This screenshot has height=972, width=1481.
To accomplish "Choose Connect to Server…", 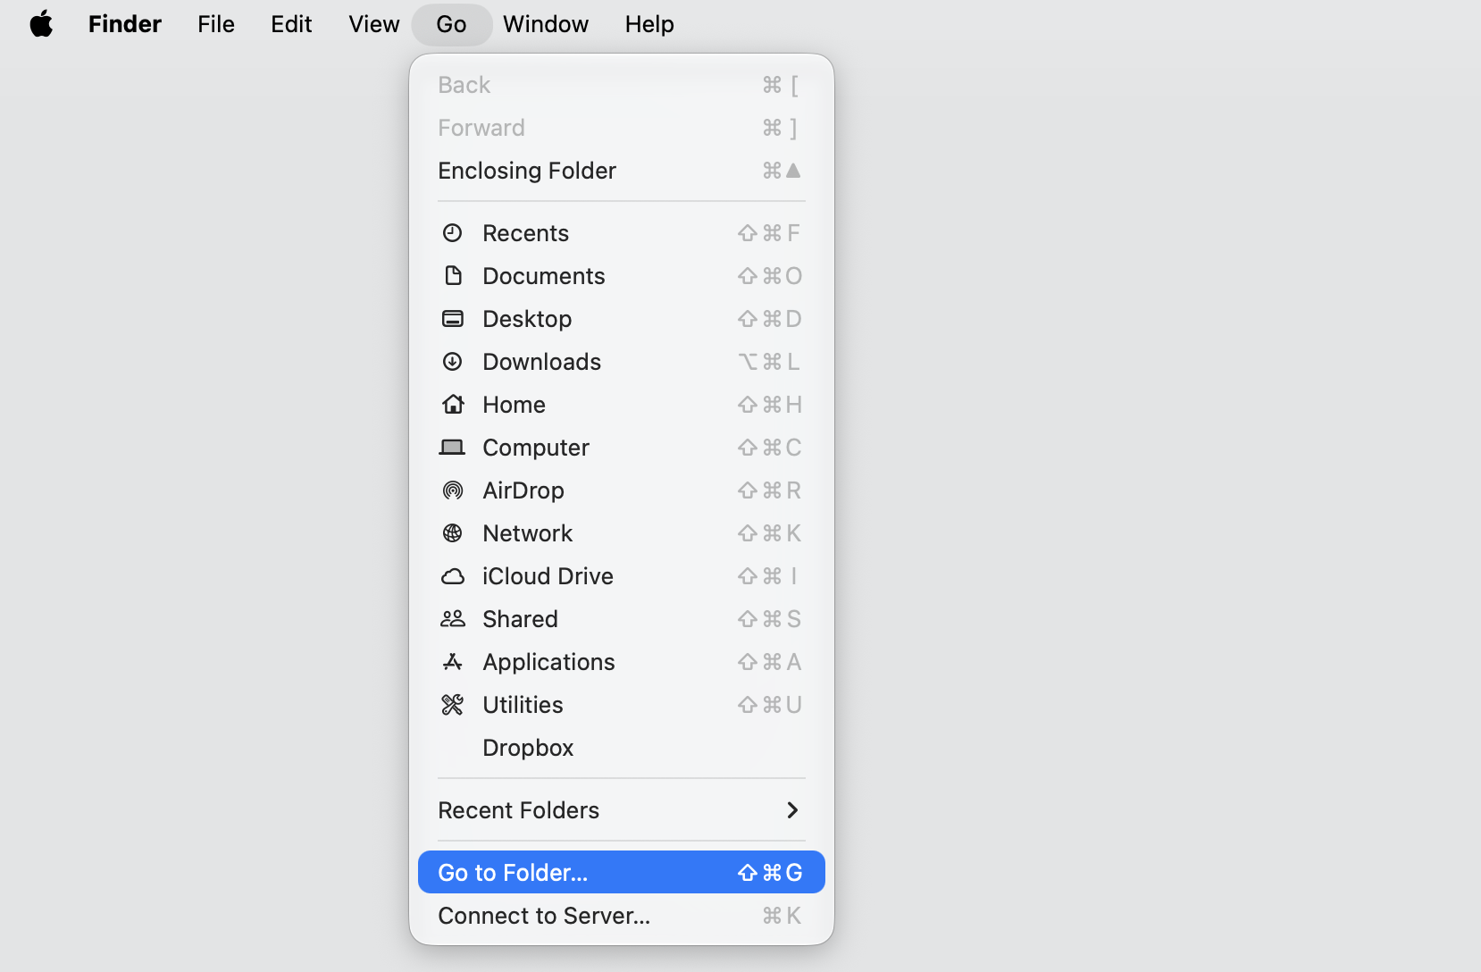I will (x=622, y=916).
